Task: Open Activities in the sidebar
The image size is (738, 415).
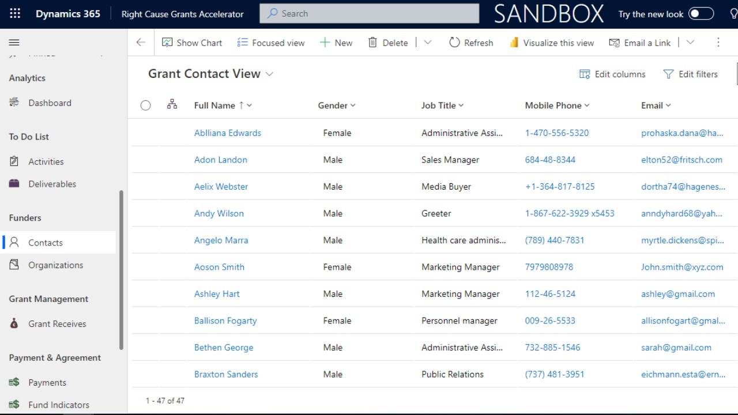Action: 46,161
